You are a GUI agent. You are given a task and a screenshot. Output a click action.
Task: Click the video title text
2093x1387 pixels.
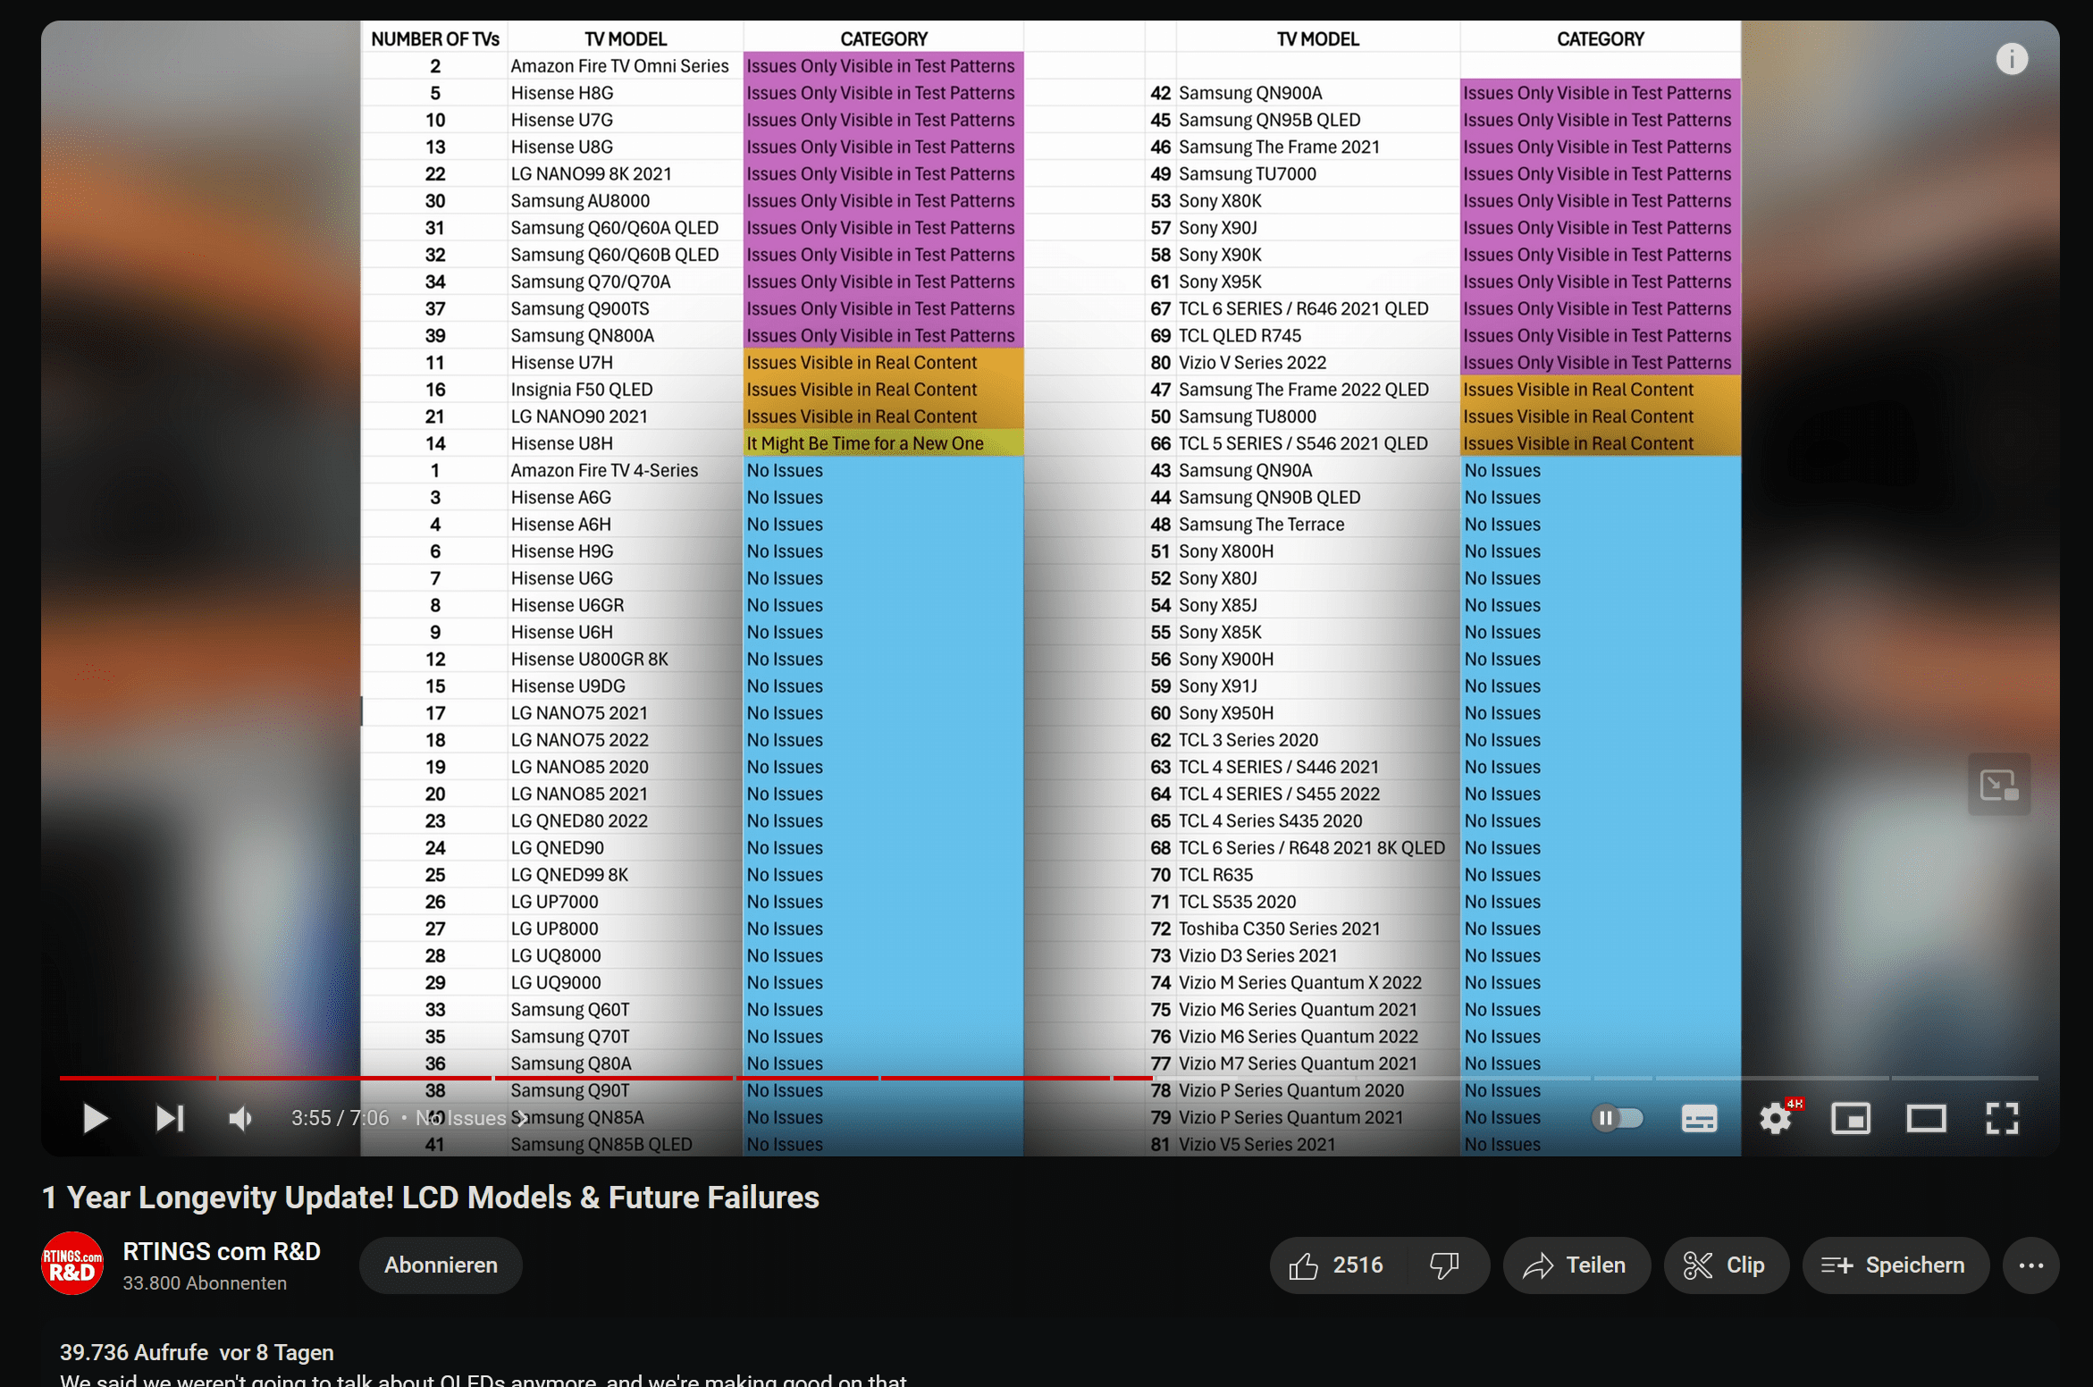click(431, 1197)
